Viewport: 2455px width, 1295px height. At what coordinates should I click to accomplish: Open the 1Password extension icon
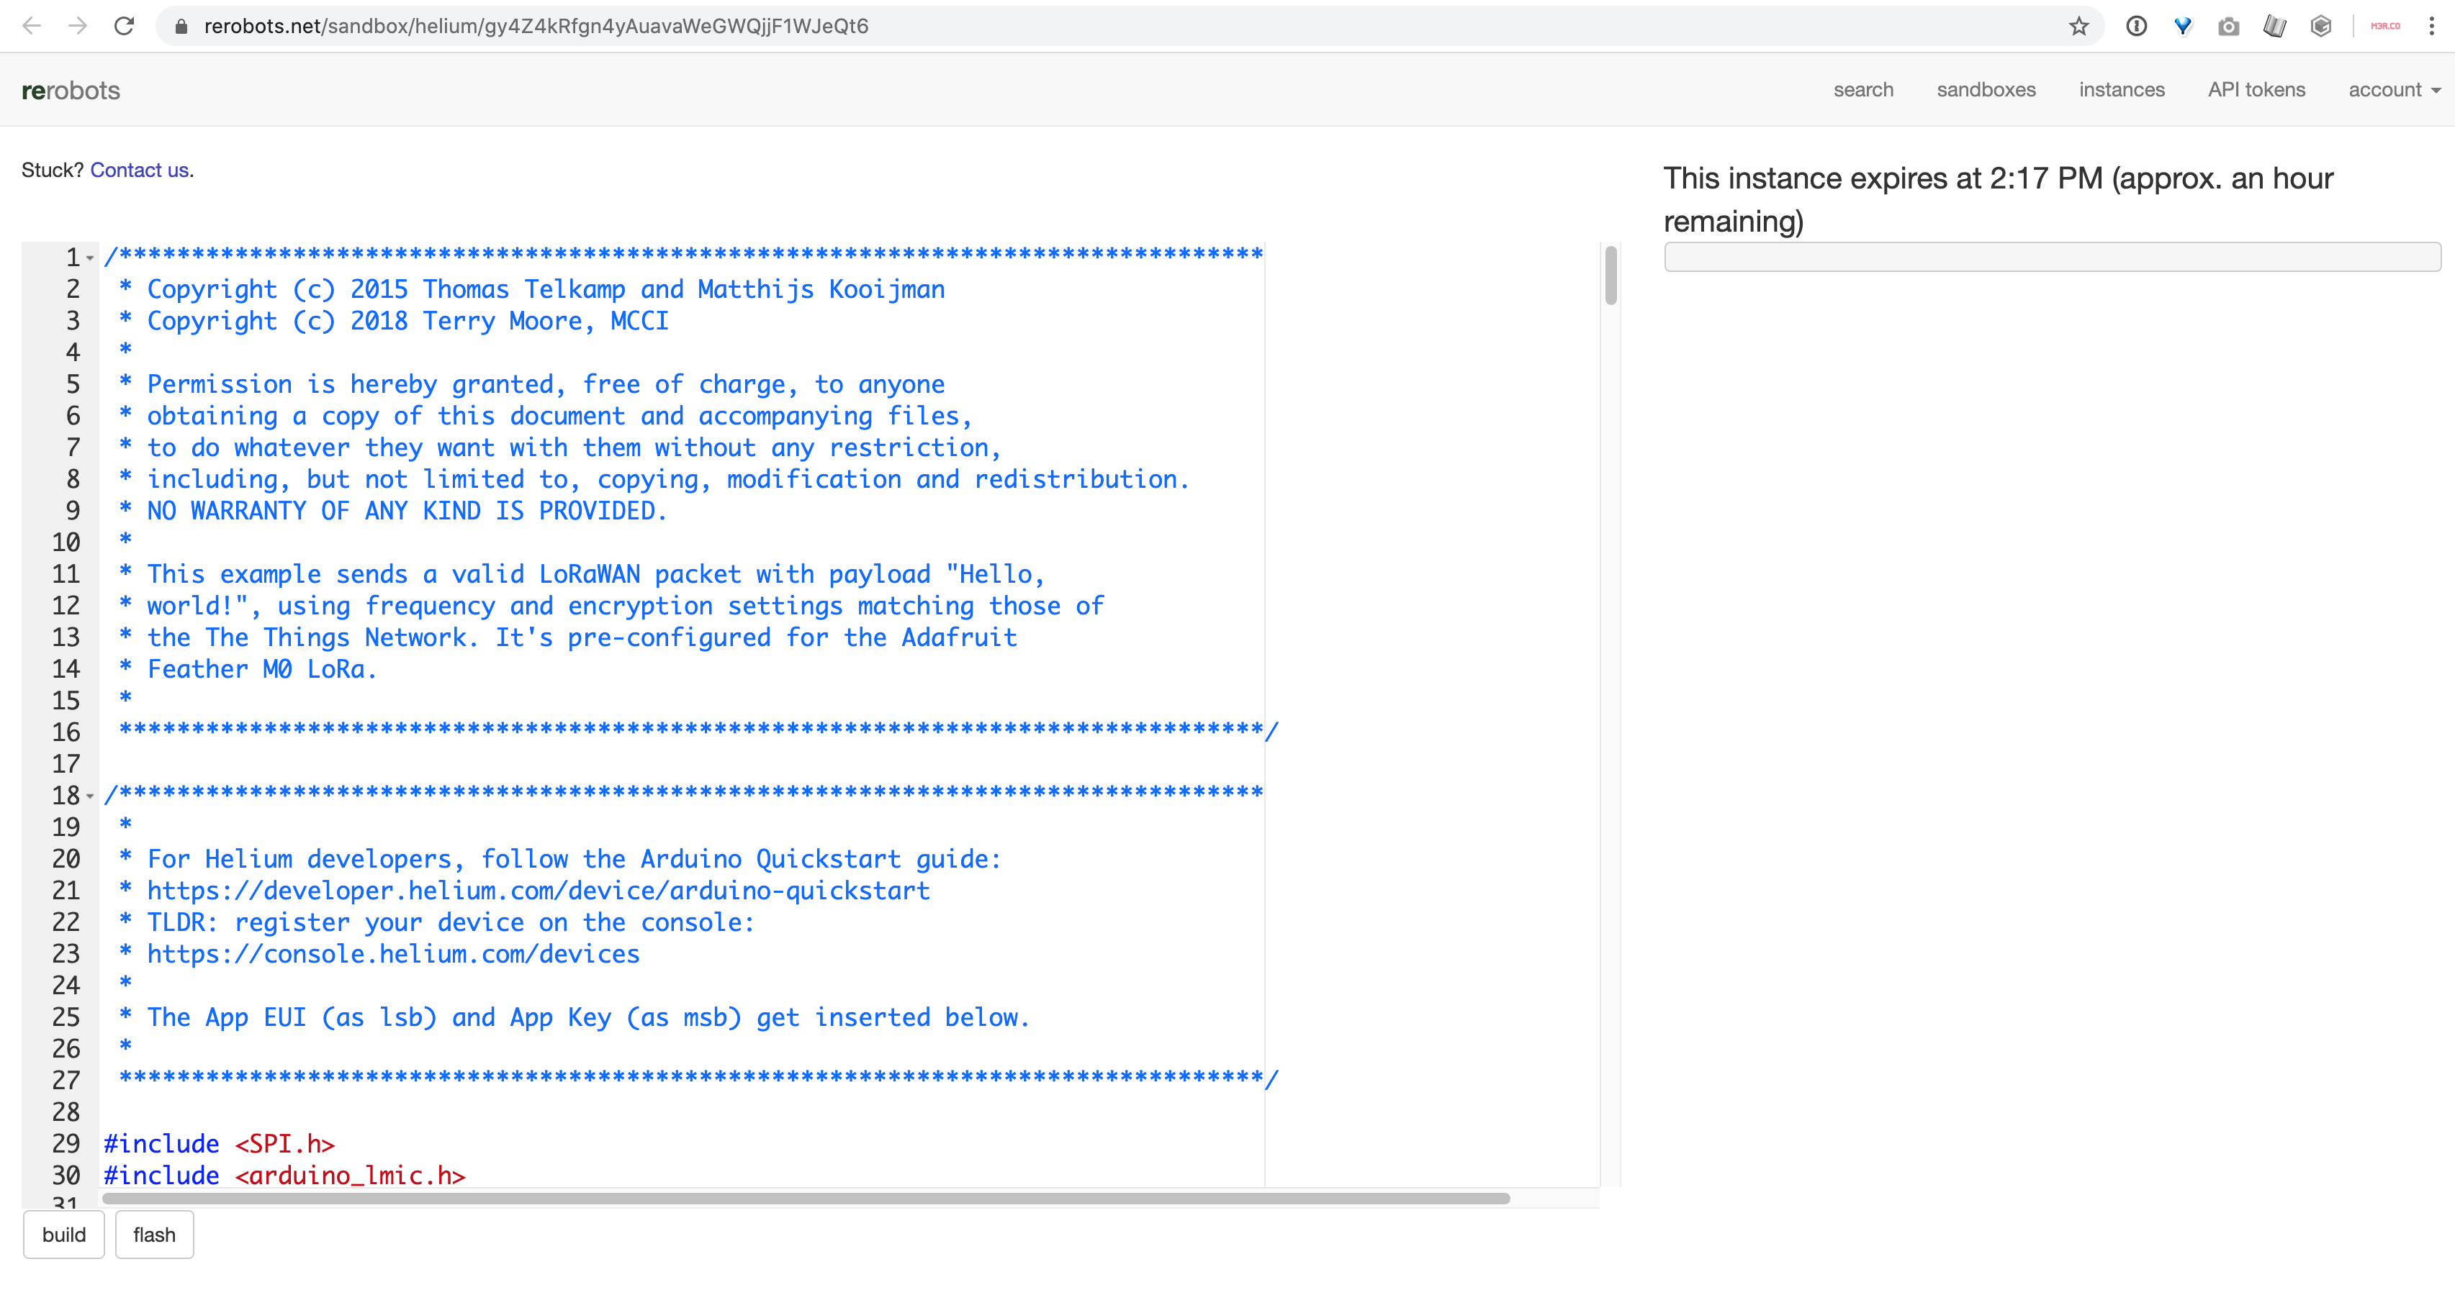[x=2136, y=26]
